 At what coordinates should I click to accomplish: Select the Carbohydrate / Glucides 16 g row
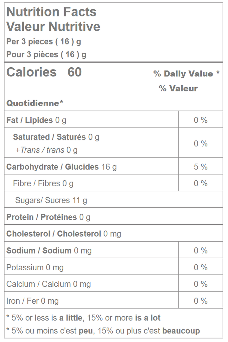(61, 167)
